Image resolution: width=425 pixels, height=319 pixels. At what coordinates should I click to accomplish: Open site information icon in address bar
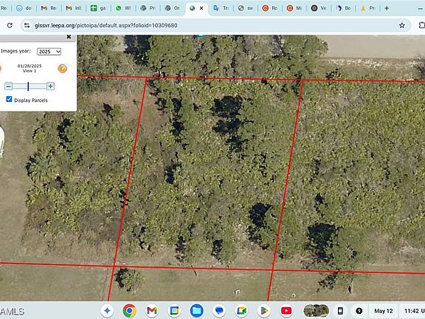pos(27,25)
